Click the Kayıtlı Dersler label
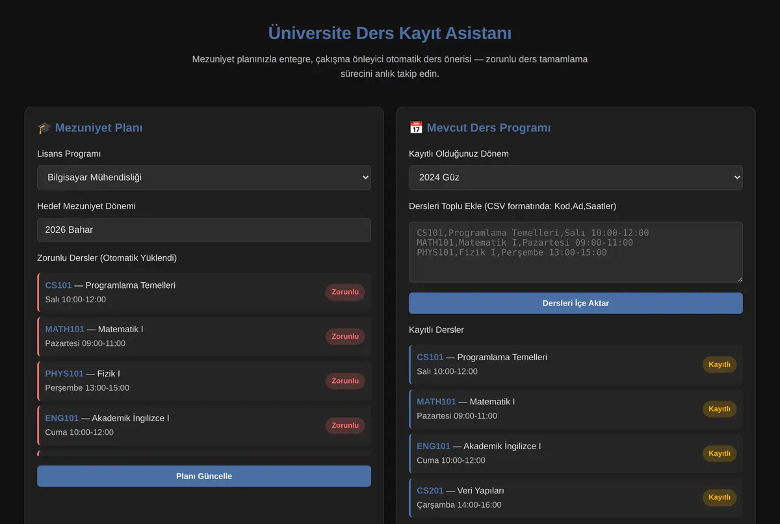 tap(437, 330)
